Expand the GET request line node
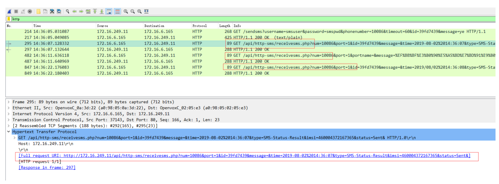Image resolution: width=499 pixels, height=184 pixels. (x=15, y=138)
